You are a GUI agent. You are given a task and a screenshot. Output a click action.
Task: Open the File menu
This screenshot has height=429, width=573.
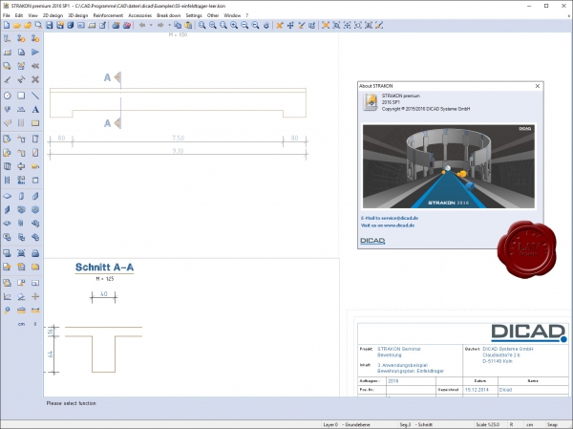tap(7, 15)
